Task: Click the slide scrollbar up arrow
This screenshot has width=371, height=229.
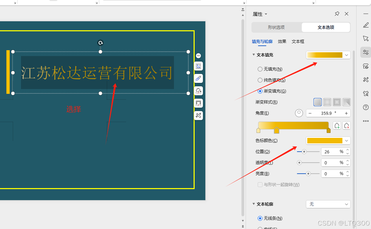Action: coord(243,15)
